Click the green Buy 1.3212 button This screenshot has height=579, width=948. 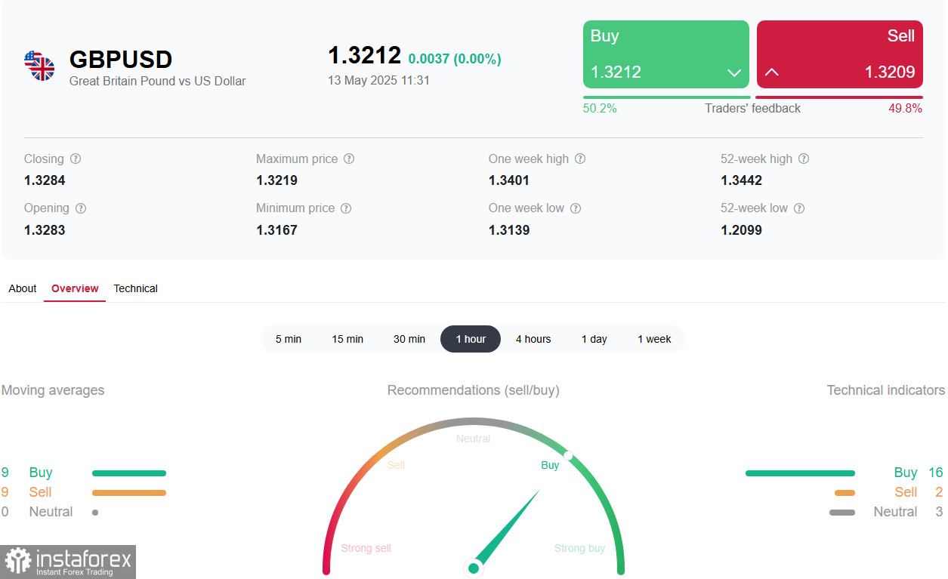666,54
